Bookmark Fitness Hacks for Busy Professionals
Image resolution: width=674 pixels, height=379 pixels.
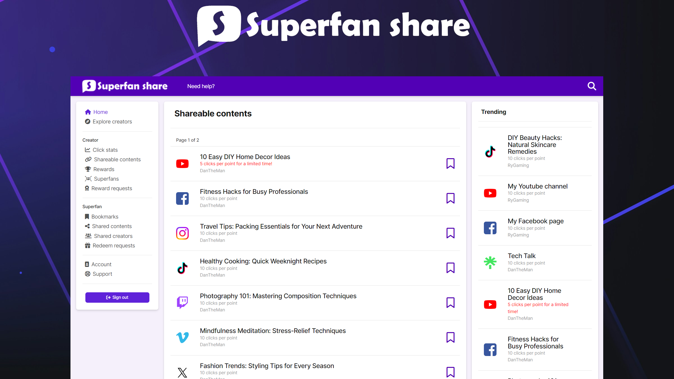coord(450,198)
